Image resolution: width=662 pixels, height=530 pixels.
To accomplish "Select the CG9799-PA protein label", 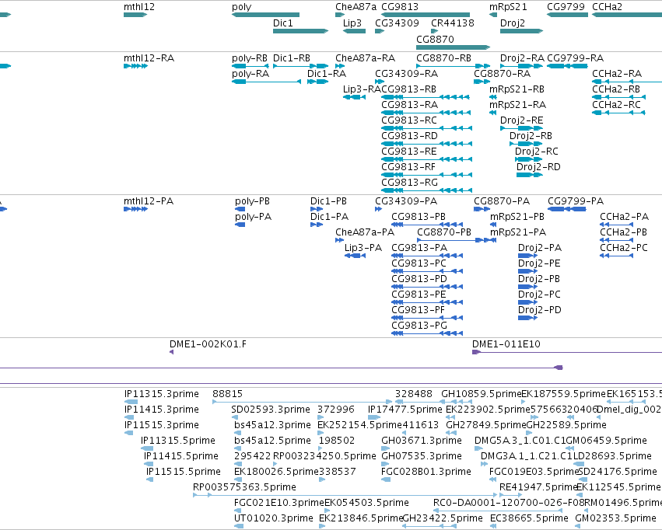I will [576, 201].
